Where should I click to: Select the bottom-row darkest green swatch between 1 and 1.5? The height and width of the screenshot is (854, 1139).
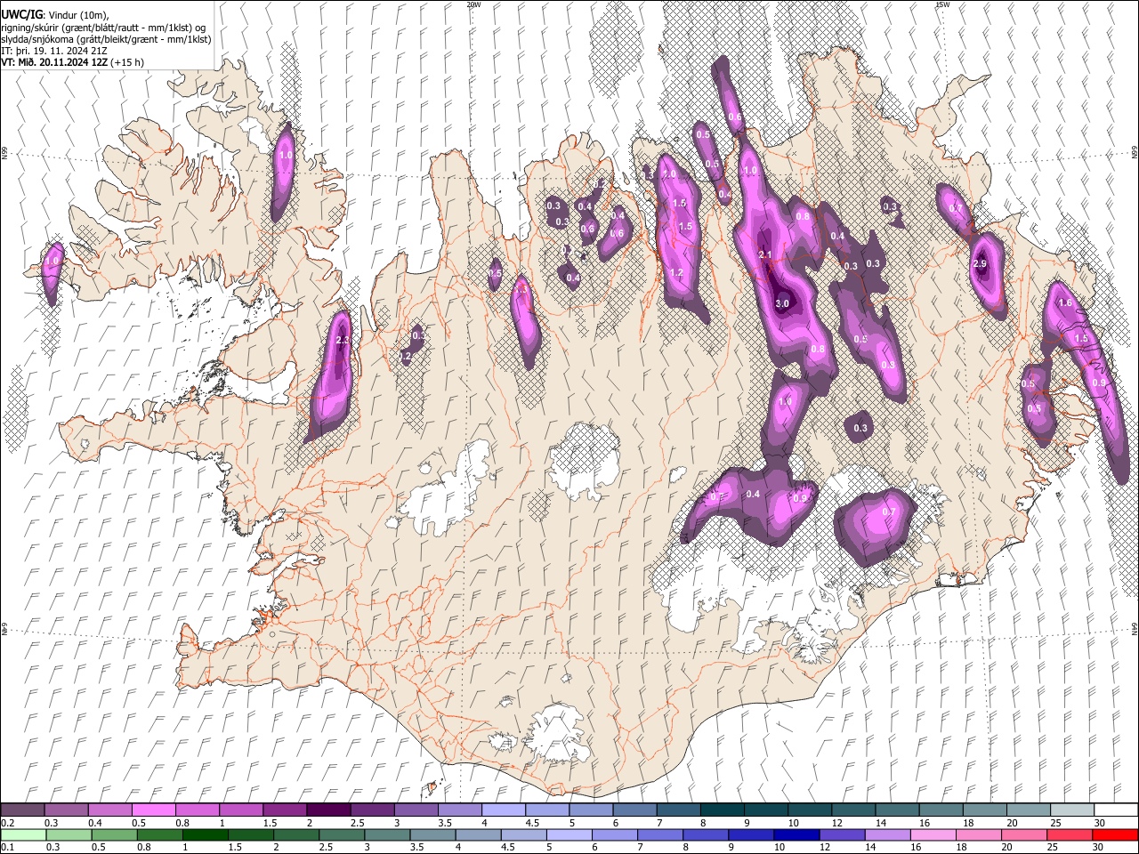click(x=205, y=834)
